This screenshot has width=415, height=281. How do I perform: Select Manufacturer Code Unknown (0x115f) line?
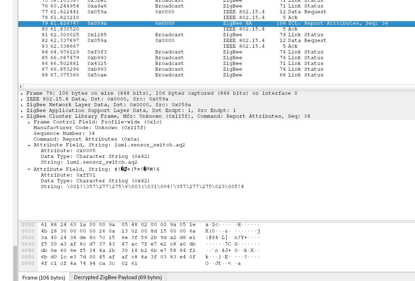click(x=90, y=128)
